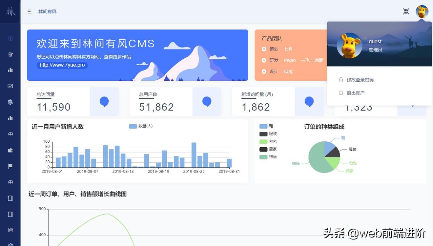Click the 饰品 color swatch in the legend

coord(263,157)
